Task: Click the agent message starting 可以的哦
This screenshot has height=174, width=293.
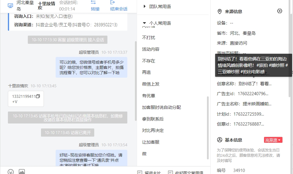Action: (92, 67)
